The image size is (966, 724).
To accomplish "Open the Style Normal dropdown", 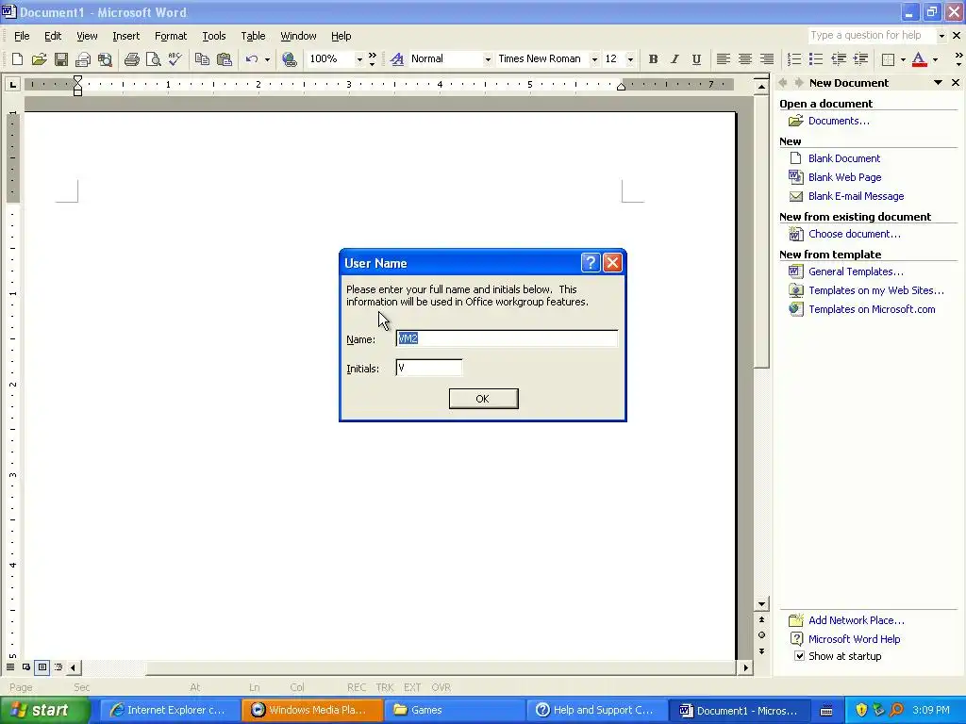I will 488,59.
